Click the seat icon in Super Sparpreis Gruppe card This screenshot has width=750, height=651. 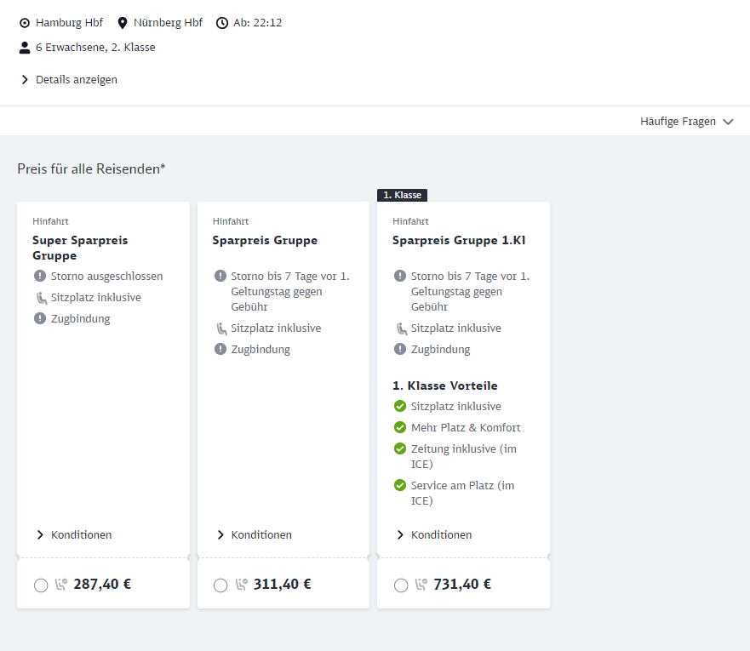pyautogui.click(x=42, y=298)
